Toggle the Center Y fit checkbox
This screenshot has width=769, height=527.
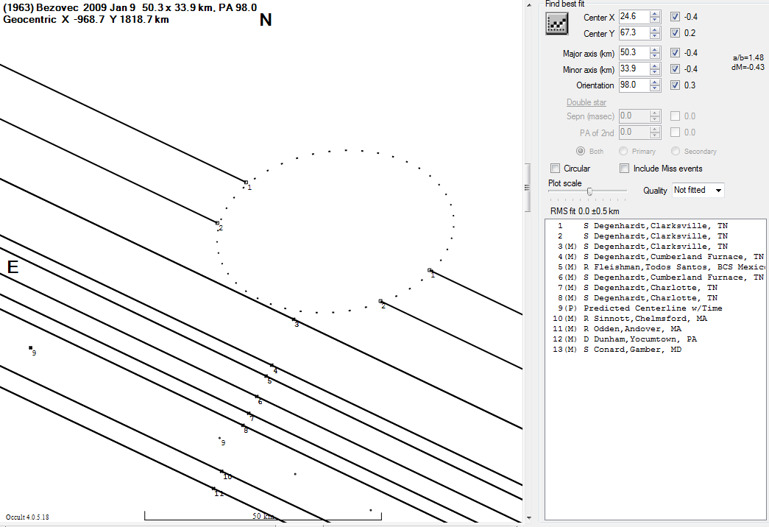[676, 33]
